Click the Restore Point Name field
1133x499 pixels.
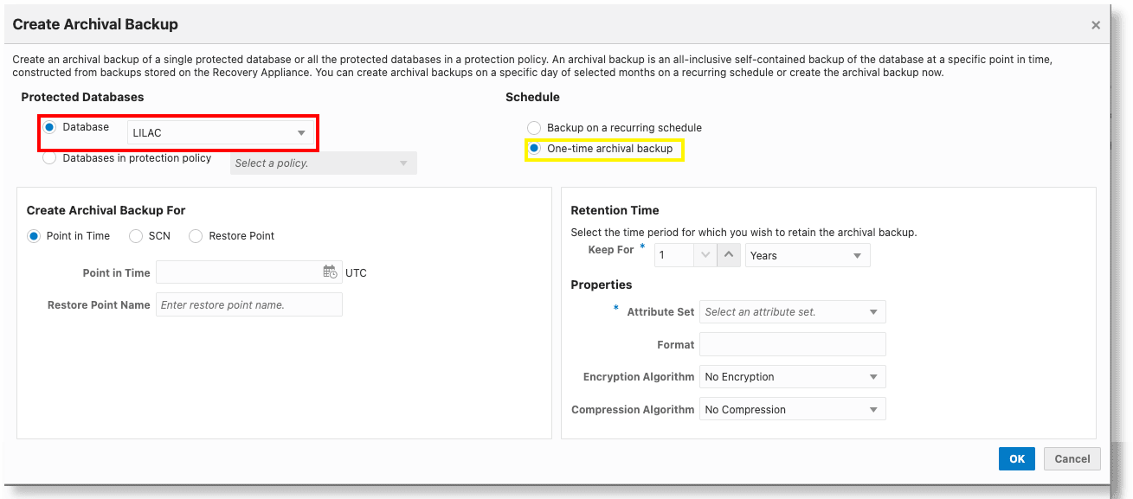[248, 304]
